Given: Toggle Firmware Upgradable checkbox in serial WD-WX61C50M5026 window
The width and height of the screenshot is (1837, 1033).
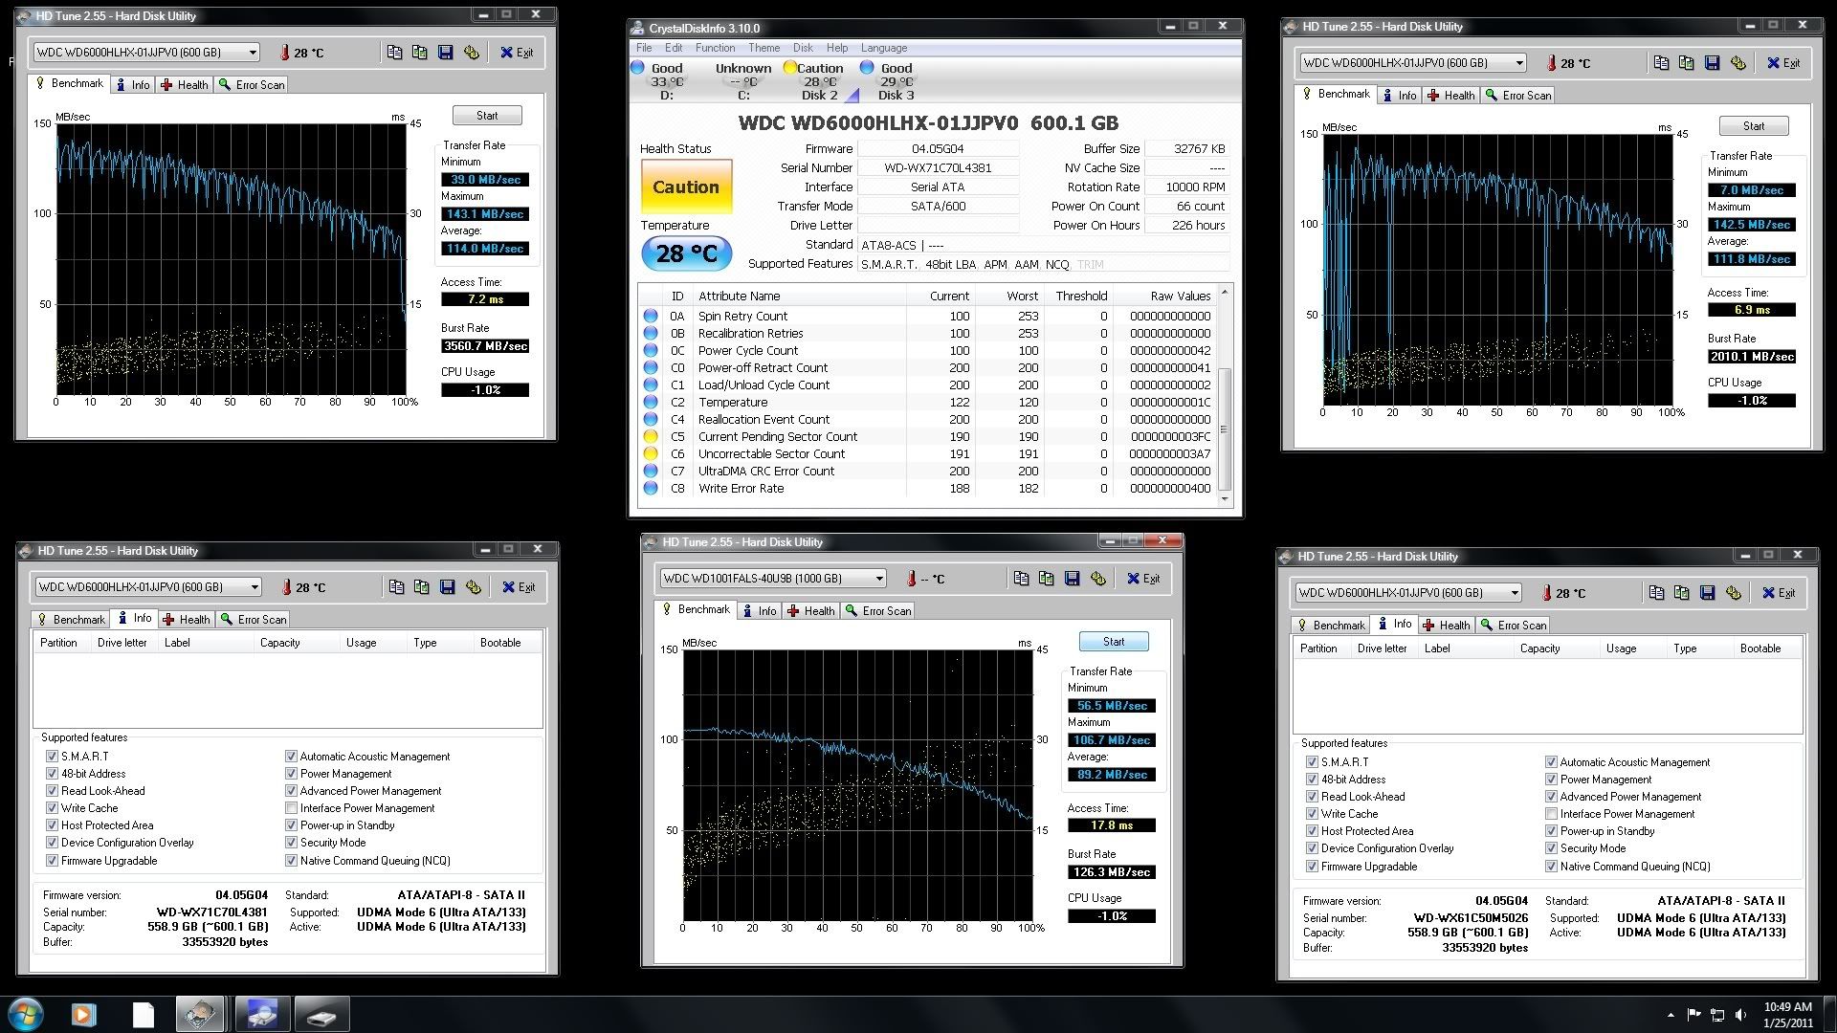Looking at the screenshot, I should coord(1312,867).
